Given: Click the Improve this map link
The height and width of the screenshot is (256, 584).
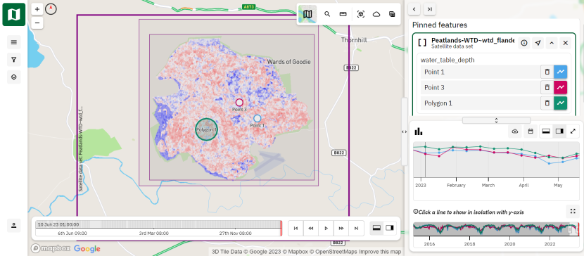Looking at the screenshot, I should coord(380,252).
